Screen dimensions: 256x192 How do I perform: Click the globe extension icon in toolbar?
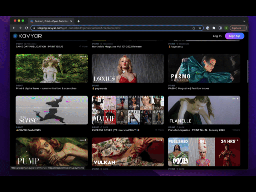tap(208, 28)
